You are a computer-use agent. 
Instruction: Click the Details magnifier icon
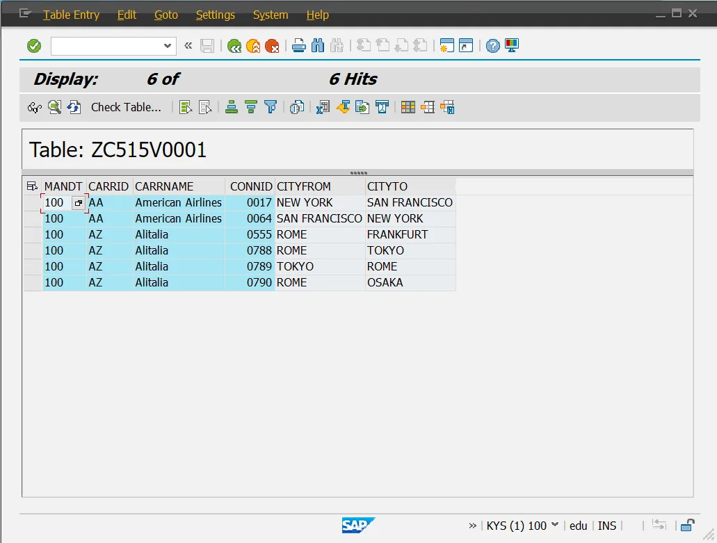pos(54,107)
